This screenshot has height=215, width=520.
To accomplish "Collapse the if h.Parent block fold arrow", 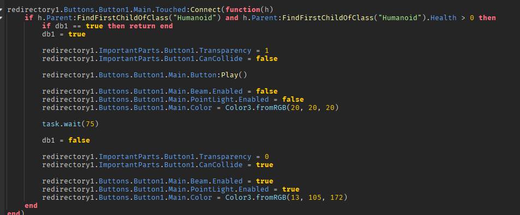I will pos(1,18).
